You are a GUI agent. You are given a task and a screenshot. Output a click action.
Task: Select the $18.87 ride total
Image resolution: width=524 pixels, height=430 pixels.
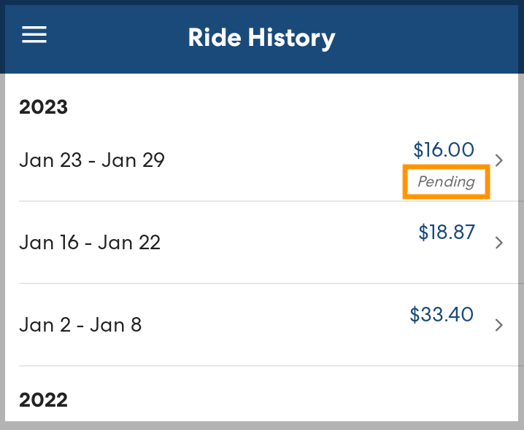pyautogui.click(x=447, y=232)
